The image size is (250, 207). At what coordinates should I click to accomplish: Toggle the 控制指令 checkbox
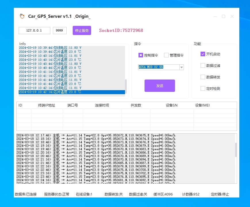click(x=141, y=55)
